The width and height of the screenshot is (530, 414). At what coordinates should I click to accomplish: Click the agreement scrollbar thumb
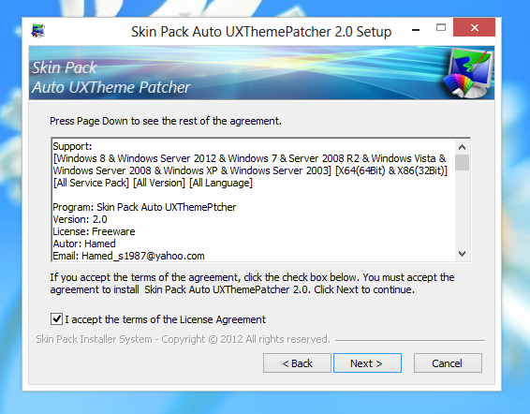click(462, 163)
